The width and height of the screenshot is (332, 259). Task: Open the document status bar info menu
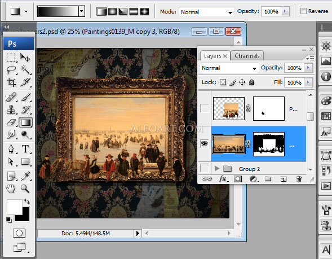(x=138, y=234)
